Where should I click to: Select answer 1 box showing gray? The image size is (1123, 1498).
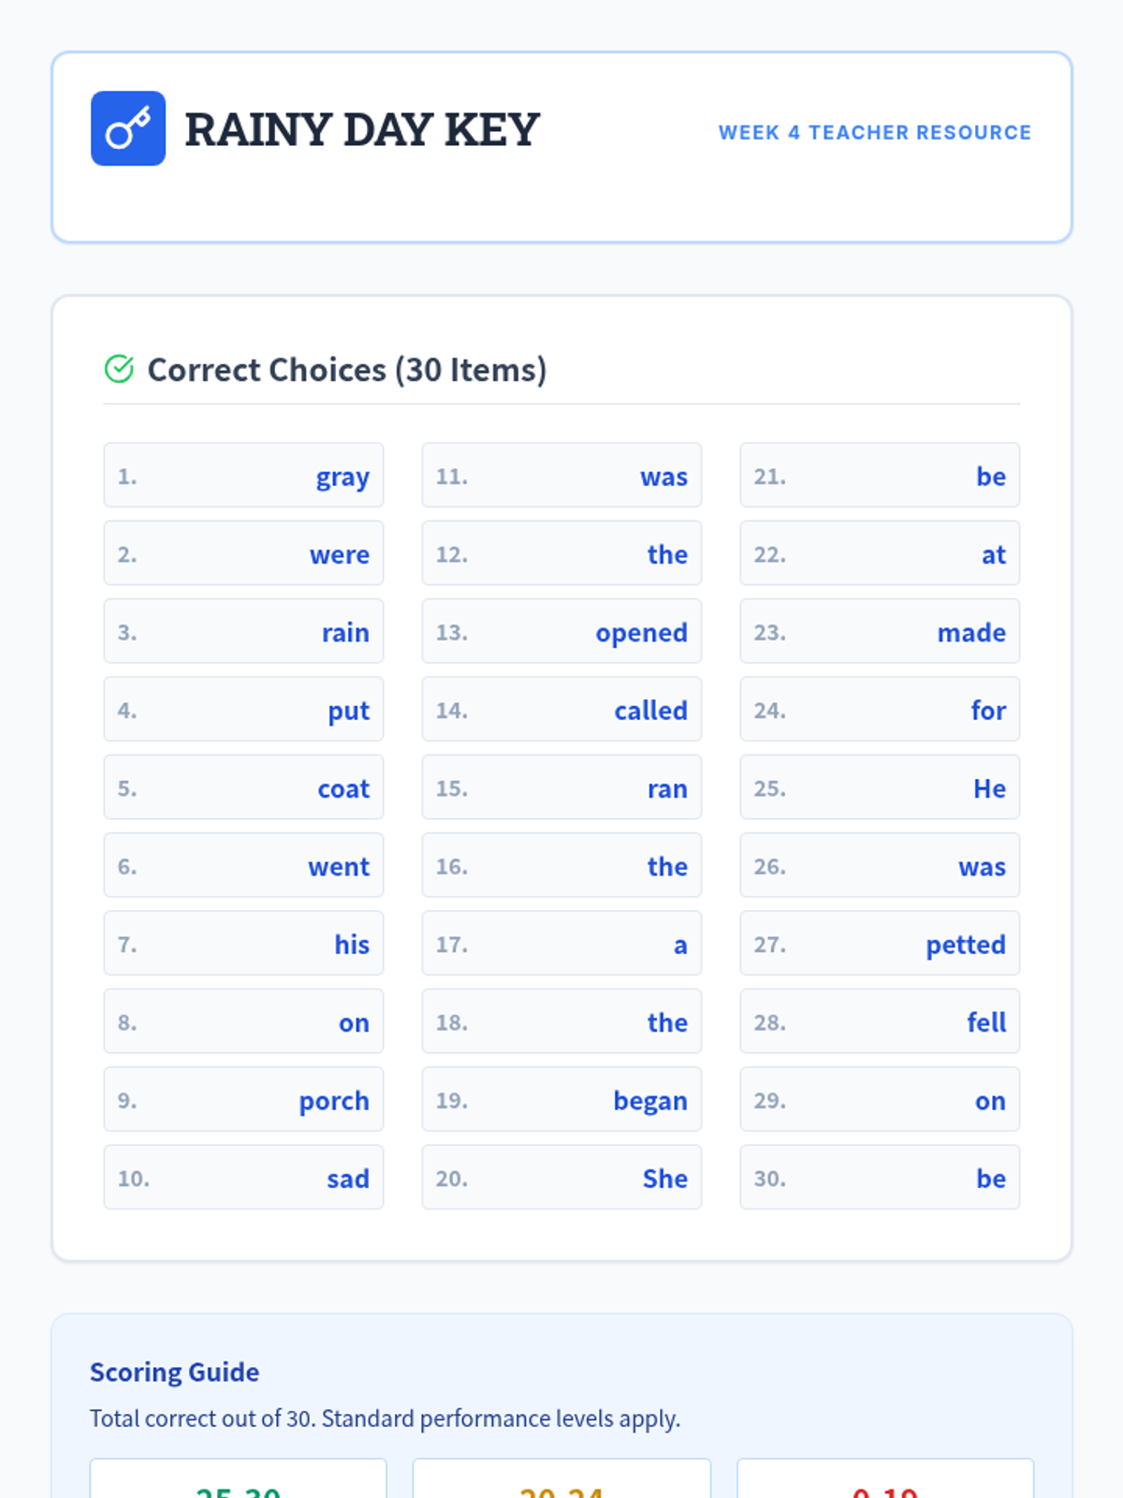(243, 475)
